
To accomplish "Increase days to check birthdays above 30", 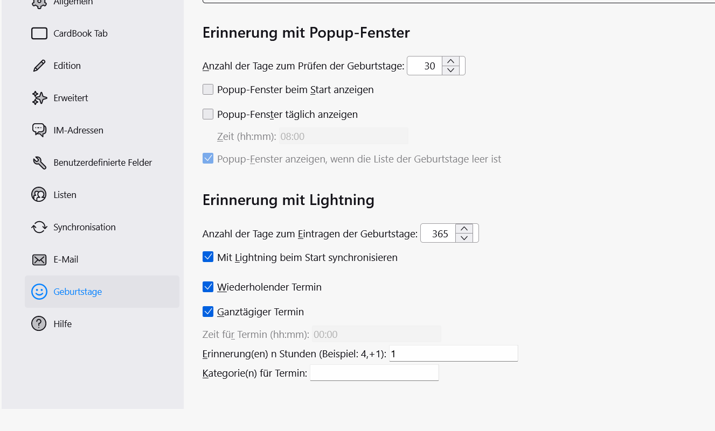I will pos(450,61).
